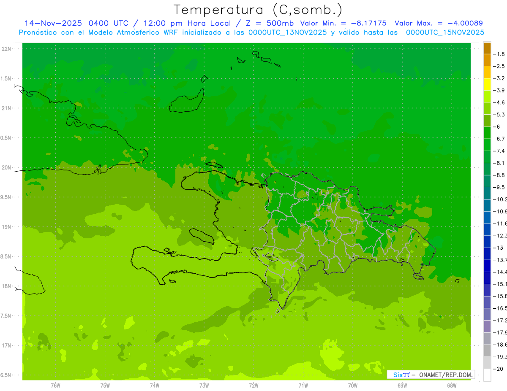This screenshot has height=391, width=507.
Task: Pick the yellow swatch between -3.2 and -3.9
Action: point(487,84)
